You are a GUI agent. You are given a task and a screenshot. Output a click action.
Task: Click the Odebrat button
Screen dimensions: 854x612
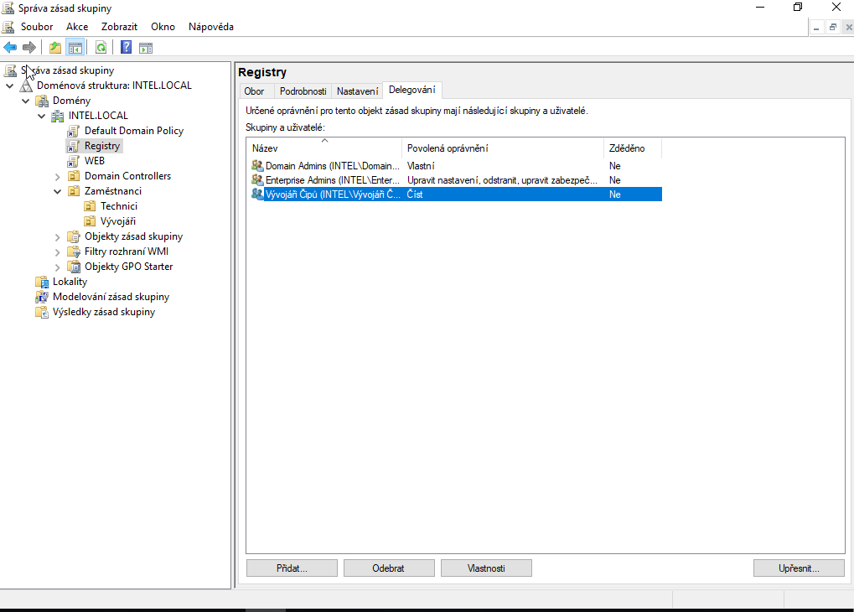pos(388,568)
